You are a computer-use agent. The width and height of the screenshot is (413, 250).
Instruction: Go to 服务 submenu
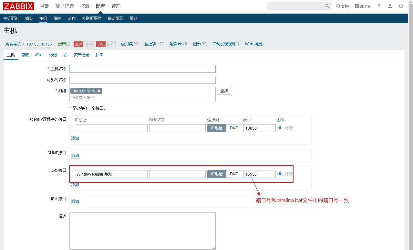click(134, 18)
